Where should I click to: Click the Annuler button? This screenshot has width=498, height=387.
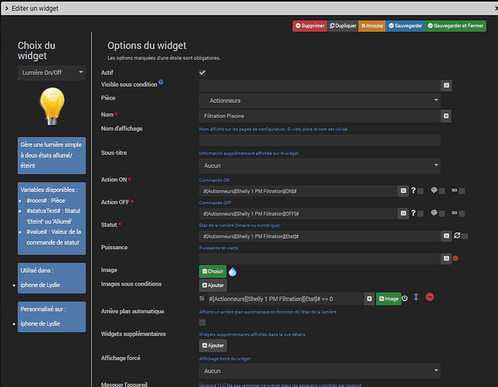tap(372, 26)
